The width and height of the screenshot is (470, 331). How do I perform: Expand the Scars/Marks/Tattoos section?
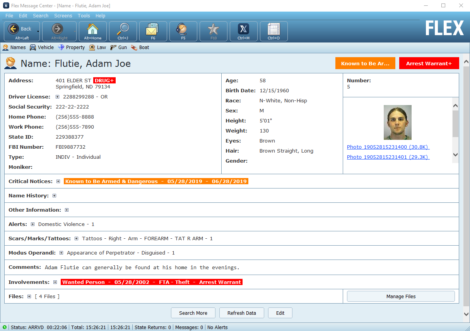tap(76, 239)
